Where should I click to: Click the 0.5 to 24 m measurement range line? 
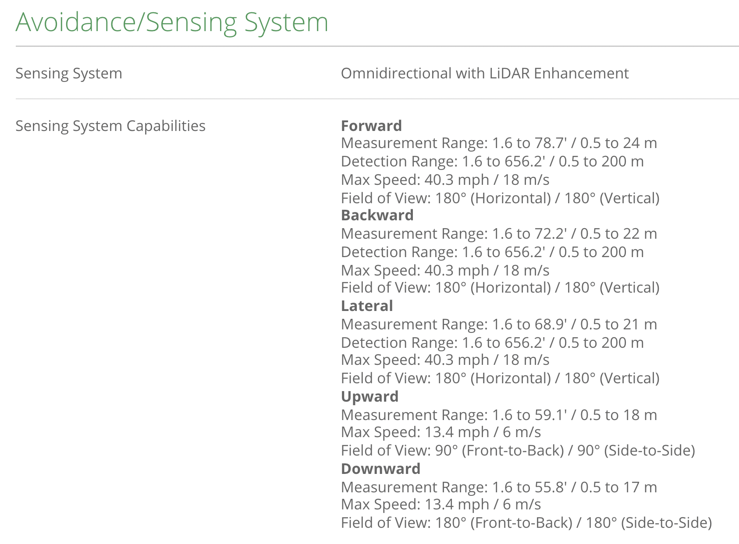tap(499, 143)
